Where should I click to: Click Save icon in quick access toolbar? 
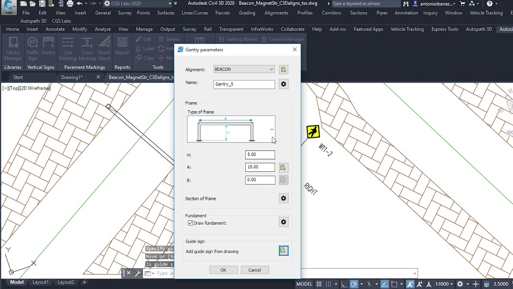coord(42,4)
